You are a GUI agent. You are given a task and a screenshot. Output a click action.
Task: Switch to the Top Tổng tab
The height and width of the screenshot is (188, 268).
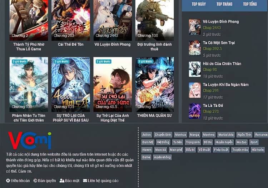click(250, 4)
